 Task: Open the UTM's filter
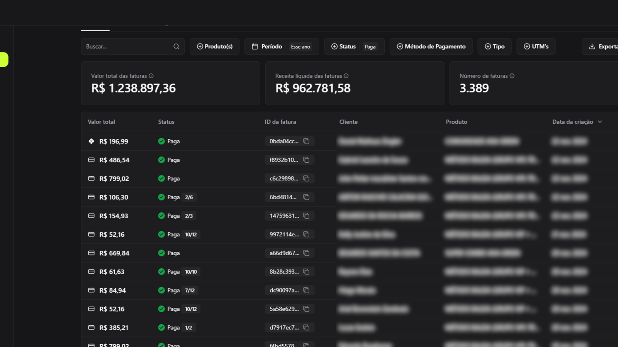click(536, 46)
